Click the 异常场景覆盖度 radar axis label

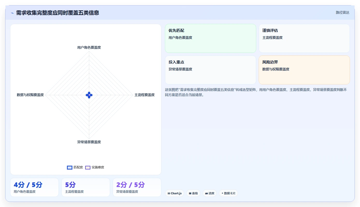pos(89,142)
